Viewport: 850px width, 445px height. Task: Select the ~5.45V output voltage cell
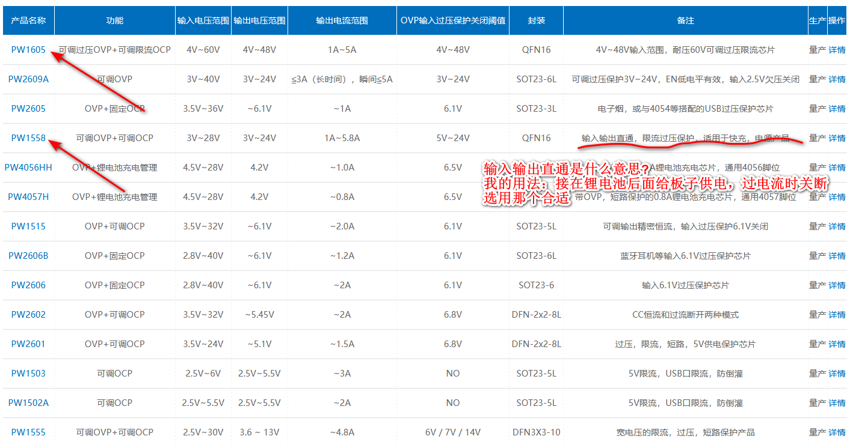tap(259, 315)
